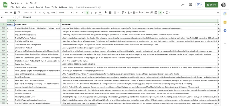Open the text wrapping dropdown
Screen dimensions: 229x106
click(135, 13)
